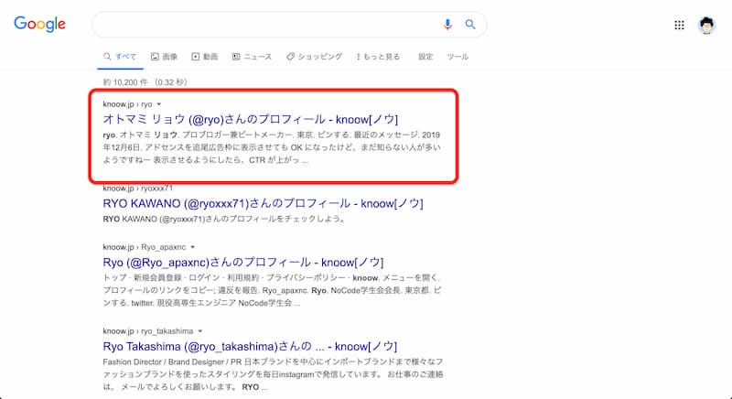
Task: Open 設定 search settings
Action: tap(425, 57)
